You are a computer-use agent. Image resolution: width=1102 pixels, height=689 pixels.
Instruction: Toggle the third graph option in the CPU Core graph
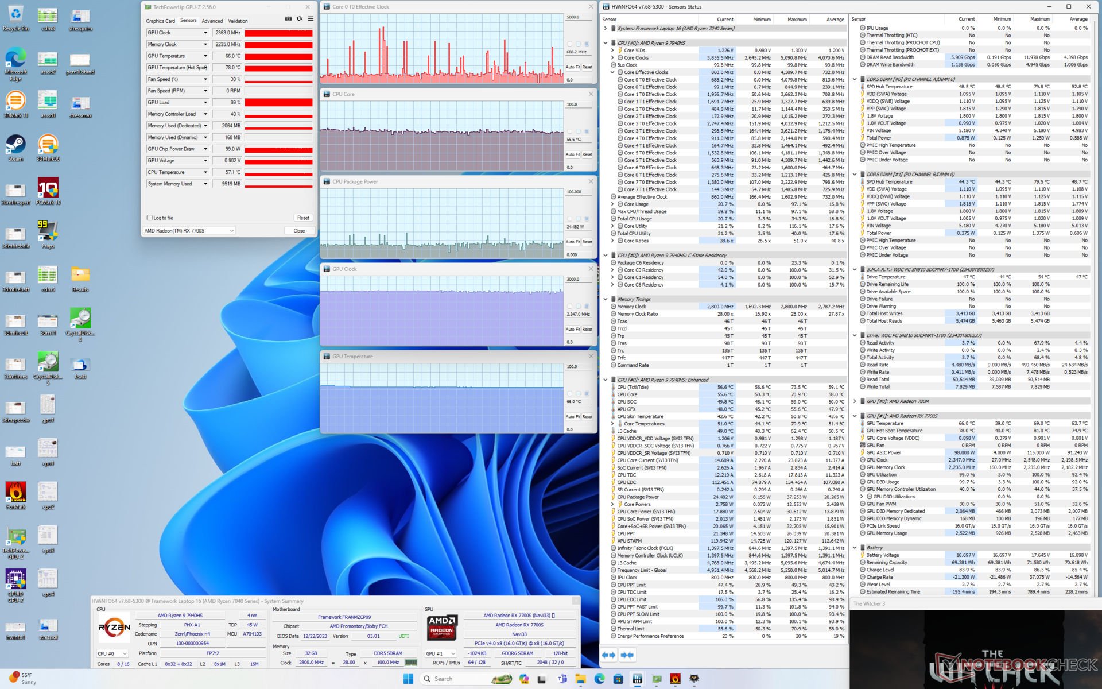click(x=587, y=131)
